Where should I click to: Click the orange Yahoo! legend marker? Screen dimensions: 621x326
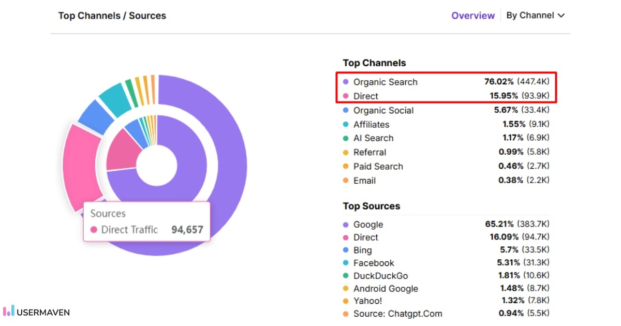coord(345,301)
